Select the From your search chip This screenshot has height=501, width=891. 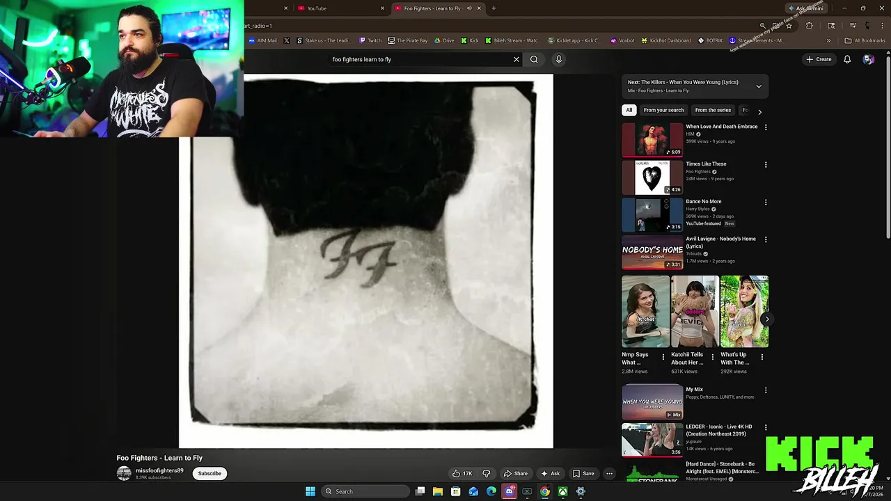(x=663, y=110)
